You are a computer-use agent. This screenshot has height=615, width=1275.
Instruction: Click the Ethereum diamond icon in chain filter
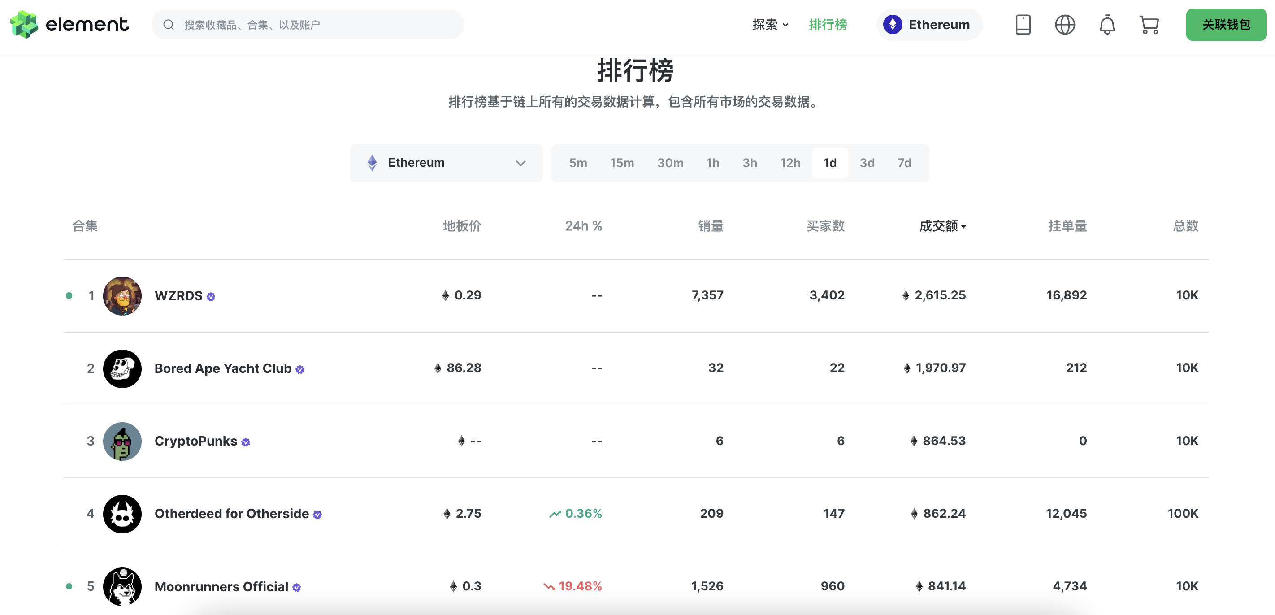372,163
